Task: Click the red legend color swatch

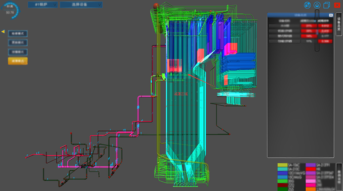Action: pyautogui.click(x=312, y=169)
